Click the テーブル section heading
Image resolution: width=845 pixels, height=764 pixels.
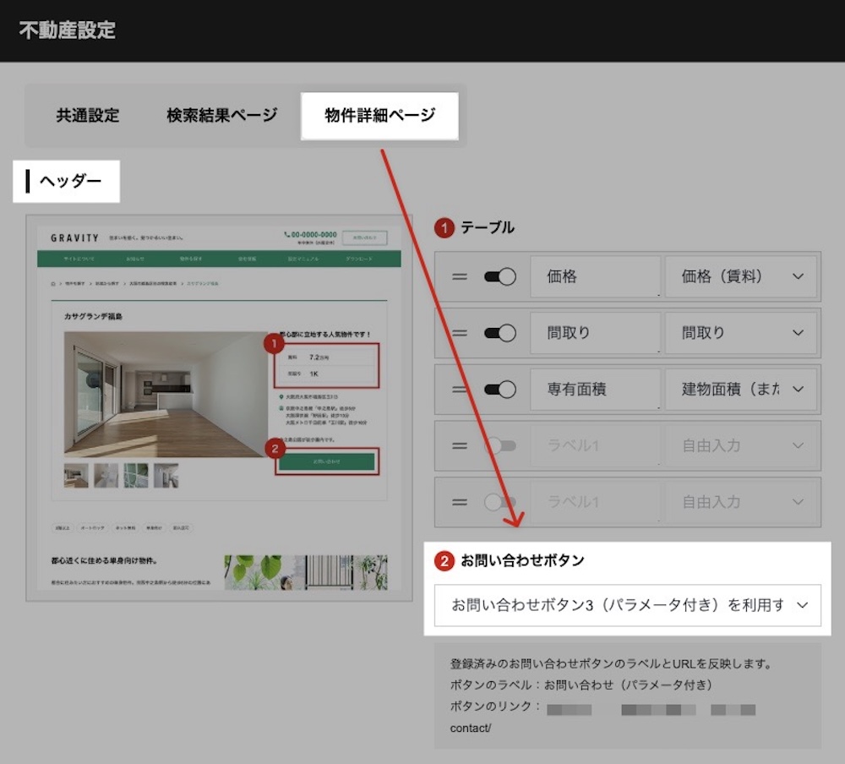pos(488,227)
